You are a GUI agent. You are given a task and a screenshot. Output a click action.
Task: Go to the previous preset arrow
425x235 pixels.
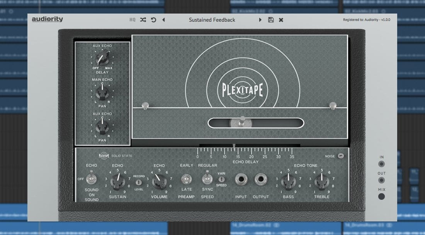[163, 20]
